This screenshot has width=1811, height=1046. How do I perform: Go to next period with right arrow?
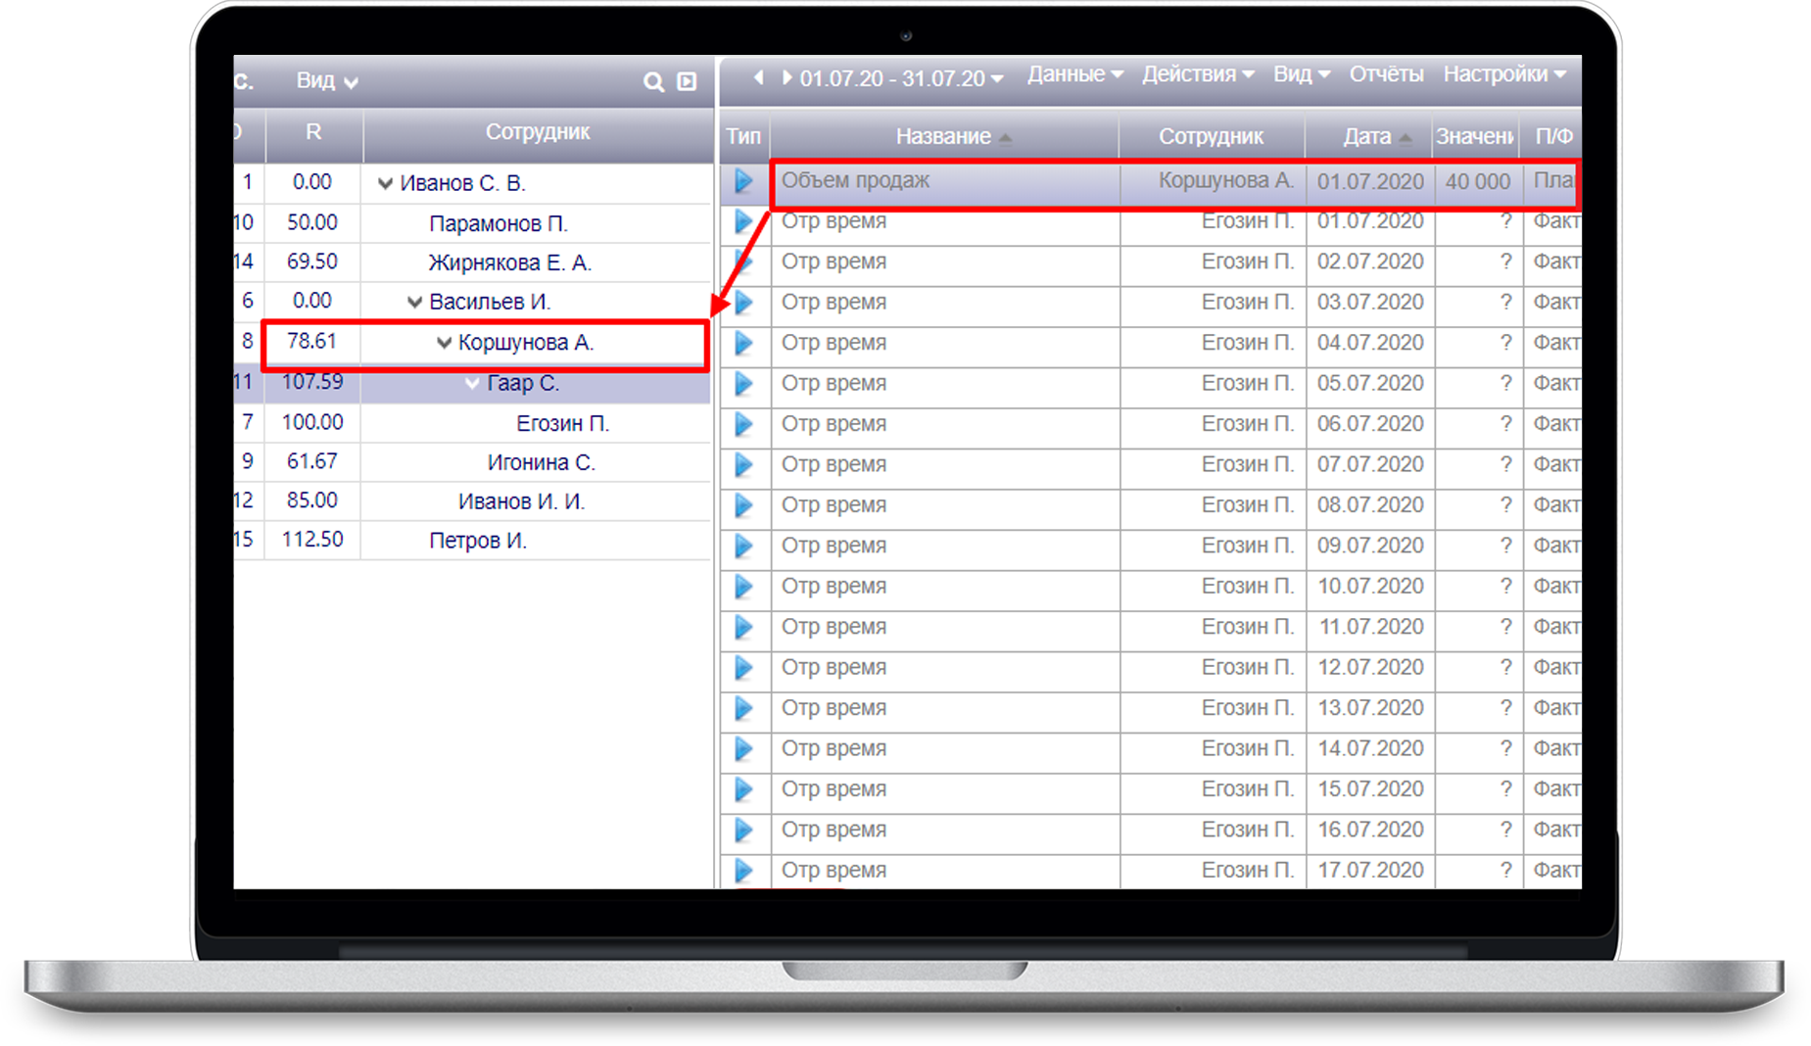pos(786,77)
